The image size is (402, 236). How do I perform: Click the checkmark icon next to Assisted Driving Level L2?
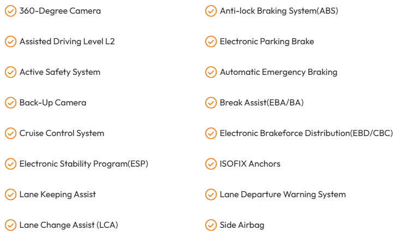pyautogui.click(x=11, y=42)
